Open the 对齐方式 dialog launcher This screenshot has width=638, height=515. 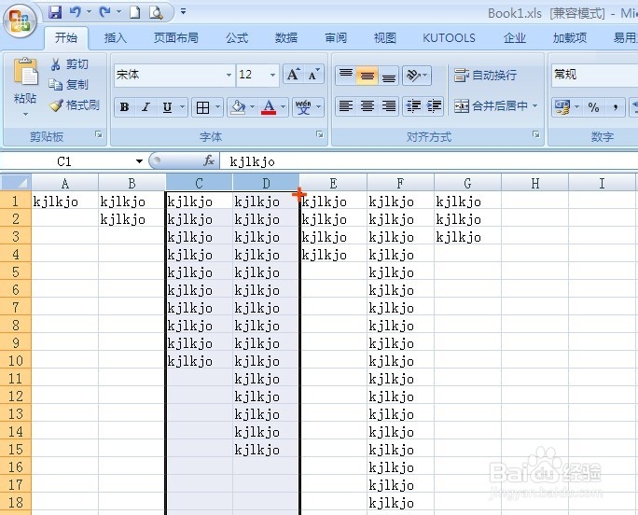[x=536, y=134]
